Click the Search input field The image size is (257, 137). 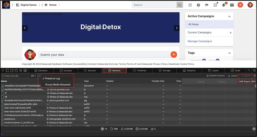click(154, 5)
